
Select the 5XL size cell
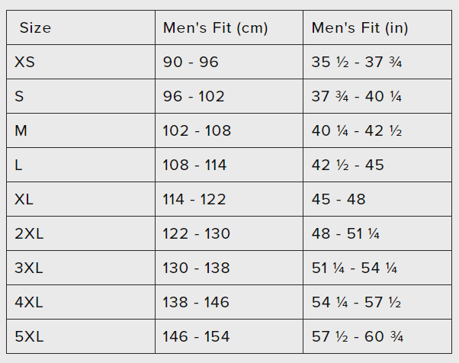click(29, 336)
